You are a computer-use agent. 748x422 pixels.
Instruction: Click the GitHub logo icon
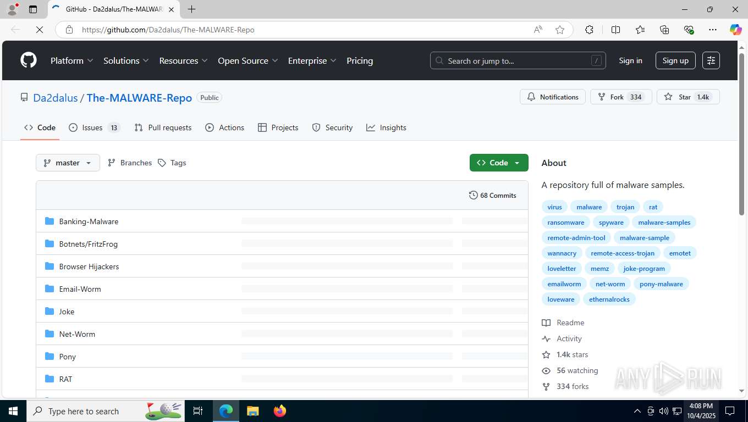point(29,60)
